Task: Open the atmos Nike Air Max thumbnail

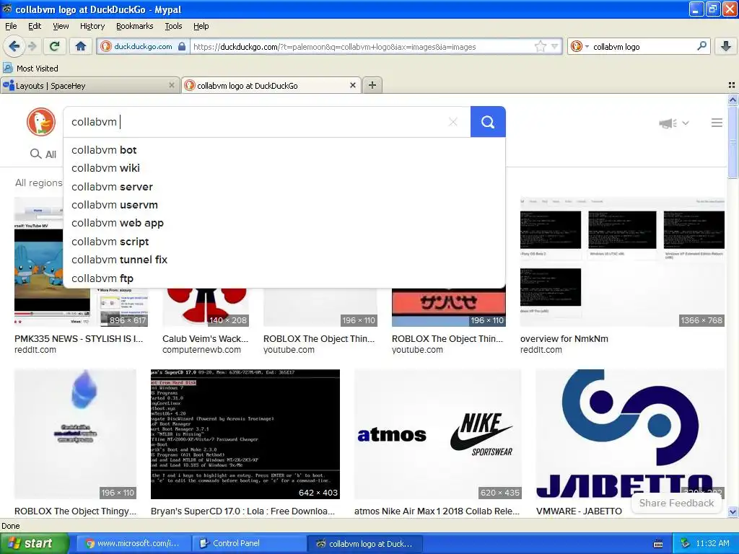Action: tap(438, 434)
